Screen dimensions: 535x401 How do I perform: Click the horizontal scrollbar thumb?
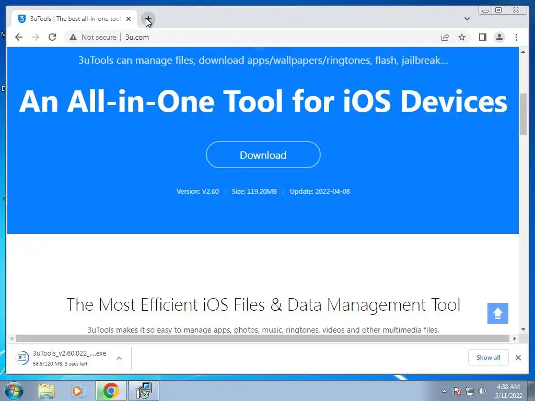(263, 338)
